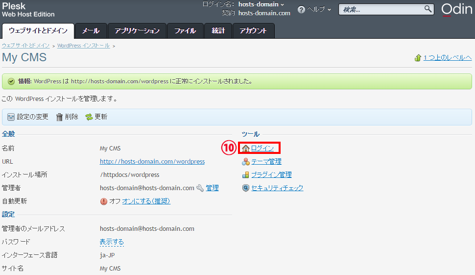Open the テーマ管理 link
This screenshot has width=475, height=275.
(x=266, y=162)
